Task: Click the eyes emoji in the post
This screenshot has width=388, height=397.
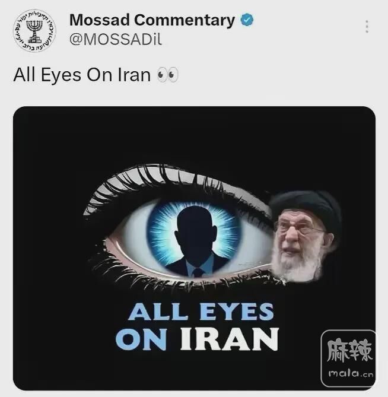Action: point(168,75)
